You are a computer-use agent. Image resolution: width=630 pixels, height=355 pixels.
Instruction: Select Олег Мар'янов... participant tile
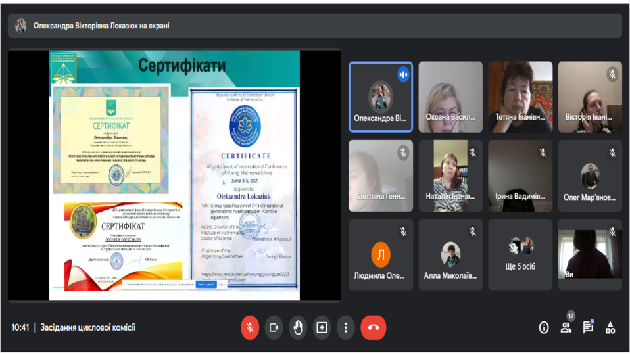click(590, 176)
